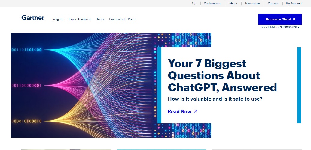Screen dimensions: 311x150
Task: Click the ChatGPT questions headline
Action: point(222,75)
